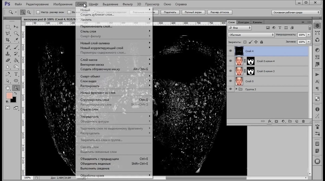Select the Healing Brush tool
This screenshot has width=325, height=181.
(8, 47)
